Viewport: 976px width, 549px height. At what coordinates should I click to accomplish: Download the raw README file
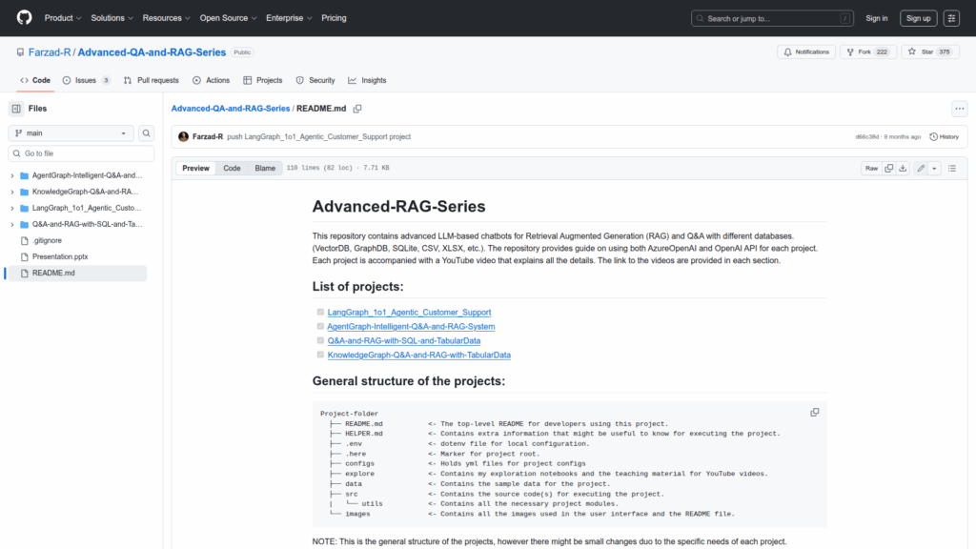tap(904, 168)
